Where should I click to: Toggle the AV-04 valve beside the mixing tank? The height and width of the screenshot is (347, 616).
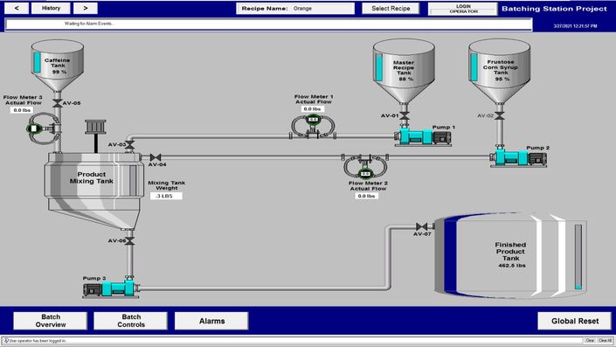(156, 157)
